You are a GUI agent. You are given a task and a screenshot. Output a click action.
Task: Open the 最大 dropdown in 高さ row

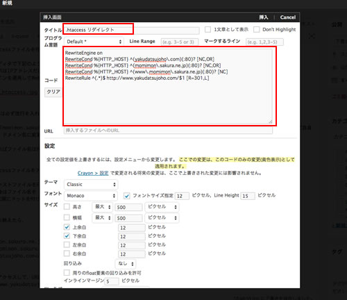tap(102, 207)
